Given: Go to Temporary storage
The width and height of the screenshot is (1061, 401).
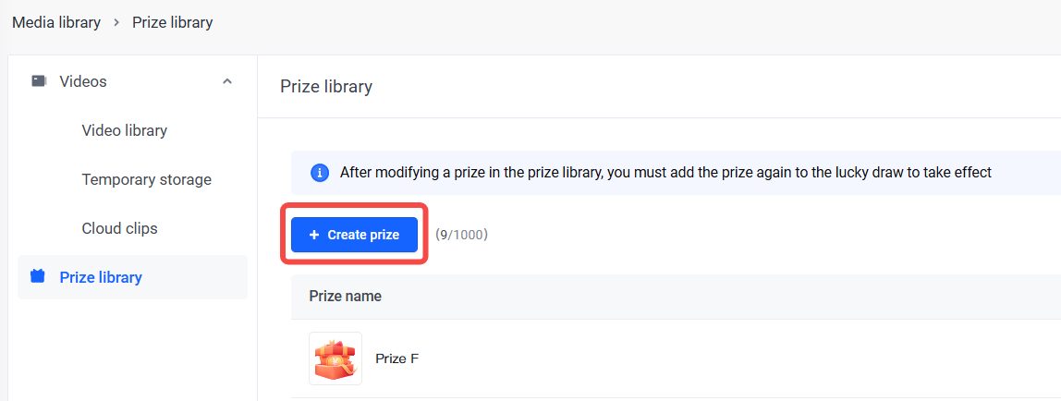Looking at the screenshot, I should click(x=146, y=179).
